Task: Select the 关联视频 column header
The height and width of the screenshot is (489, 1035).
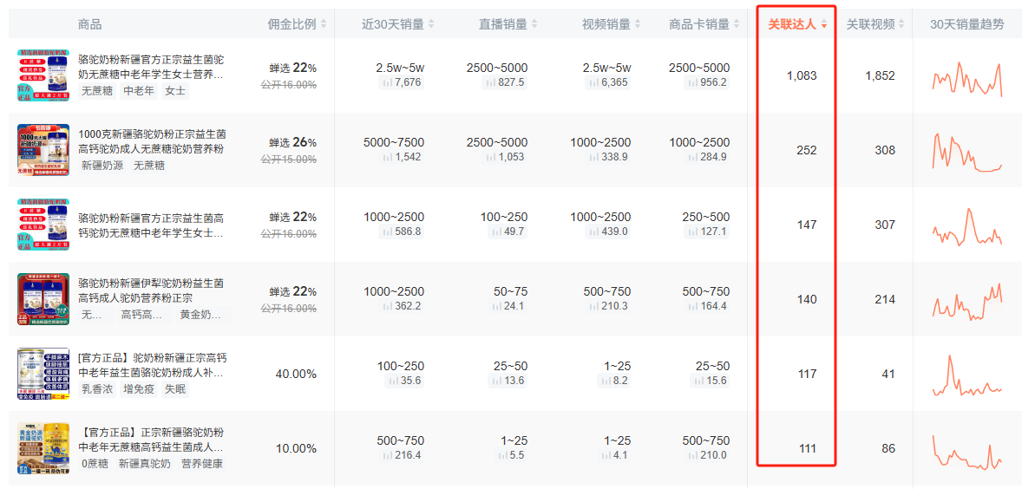Action: [x=870, y=24]
